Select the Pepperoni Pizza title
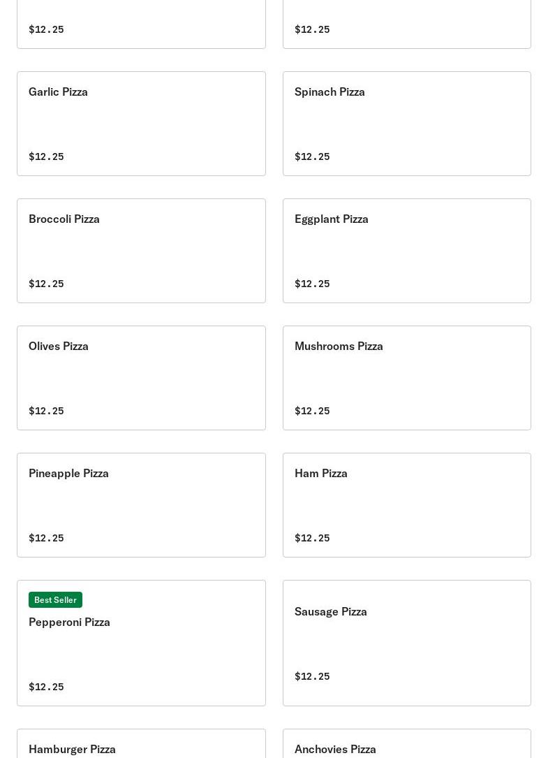This screenshot has width=548, height=758. click(69, 622)
